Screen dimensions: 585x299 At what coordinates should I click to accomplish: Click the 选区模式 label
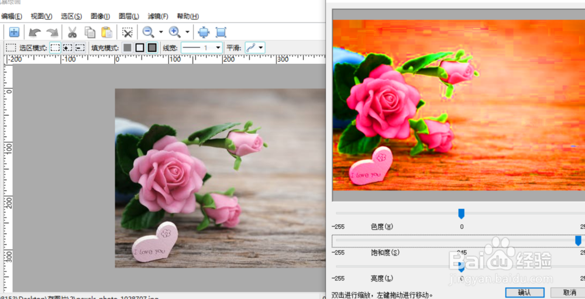(x=33, y=48)
